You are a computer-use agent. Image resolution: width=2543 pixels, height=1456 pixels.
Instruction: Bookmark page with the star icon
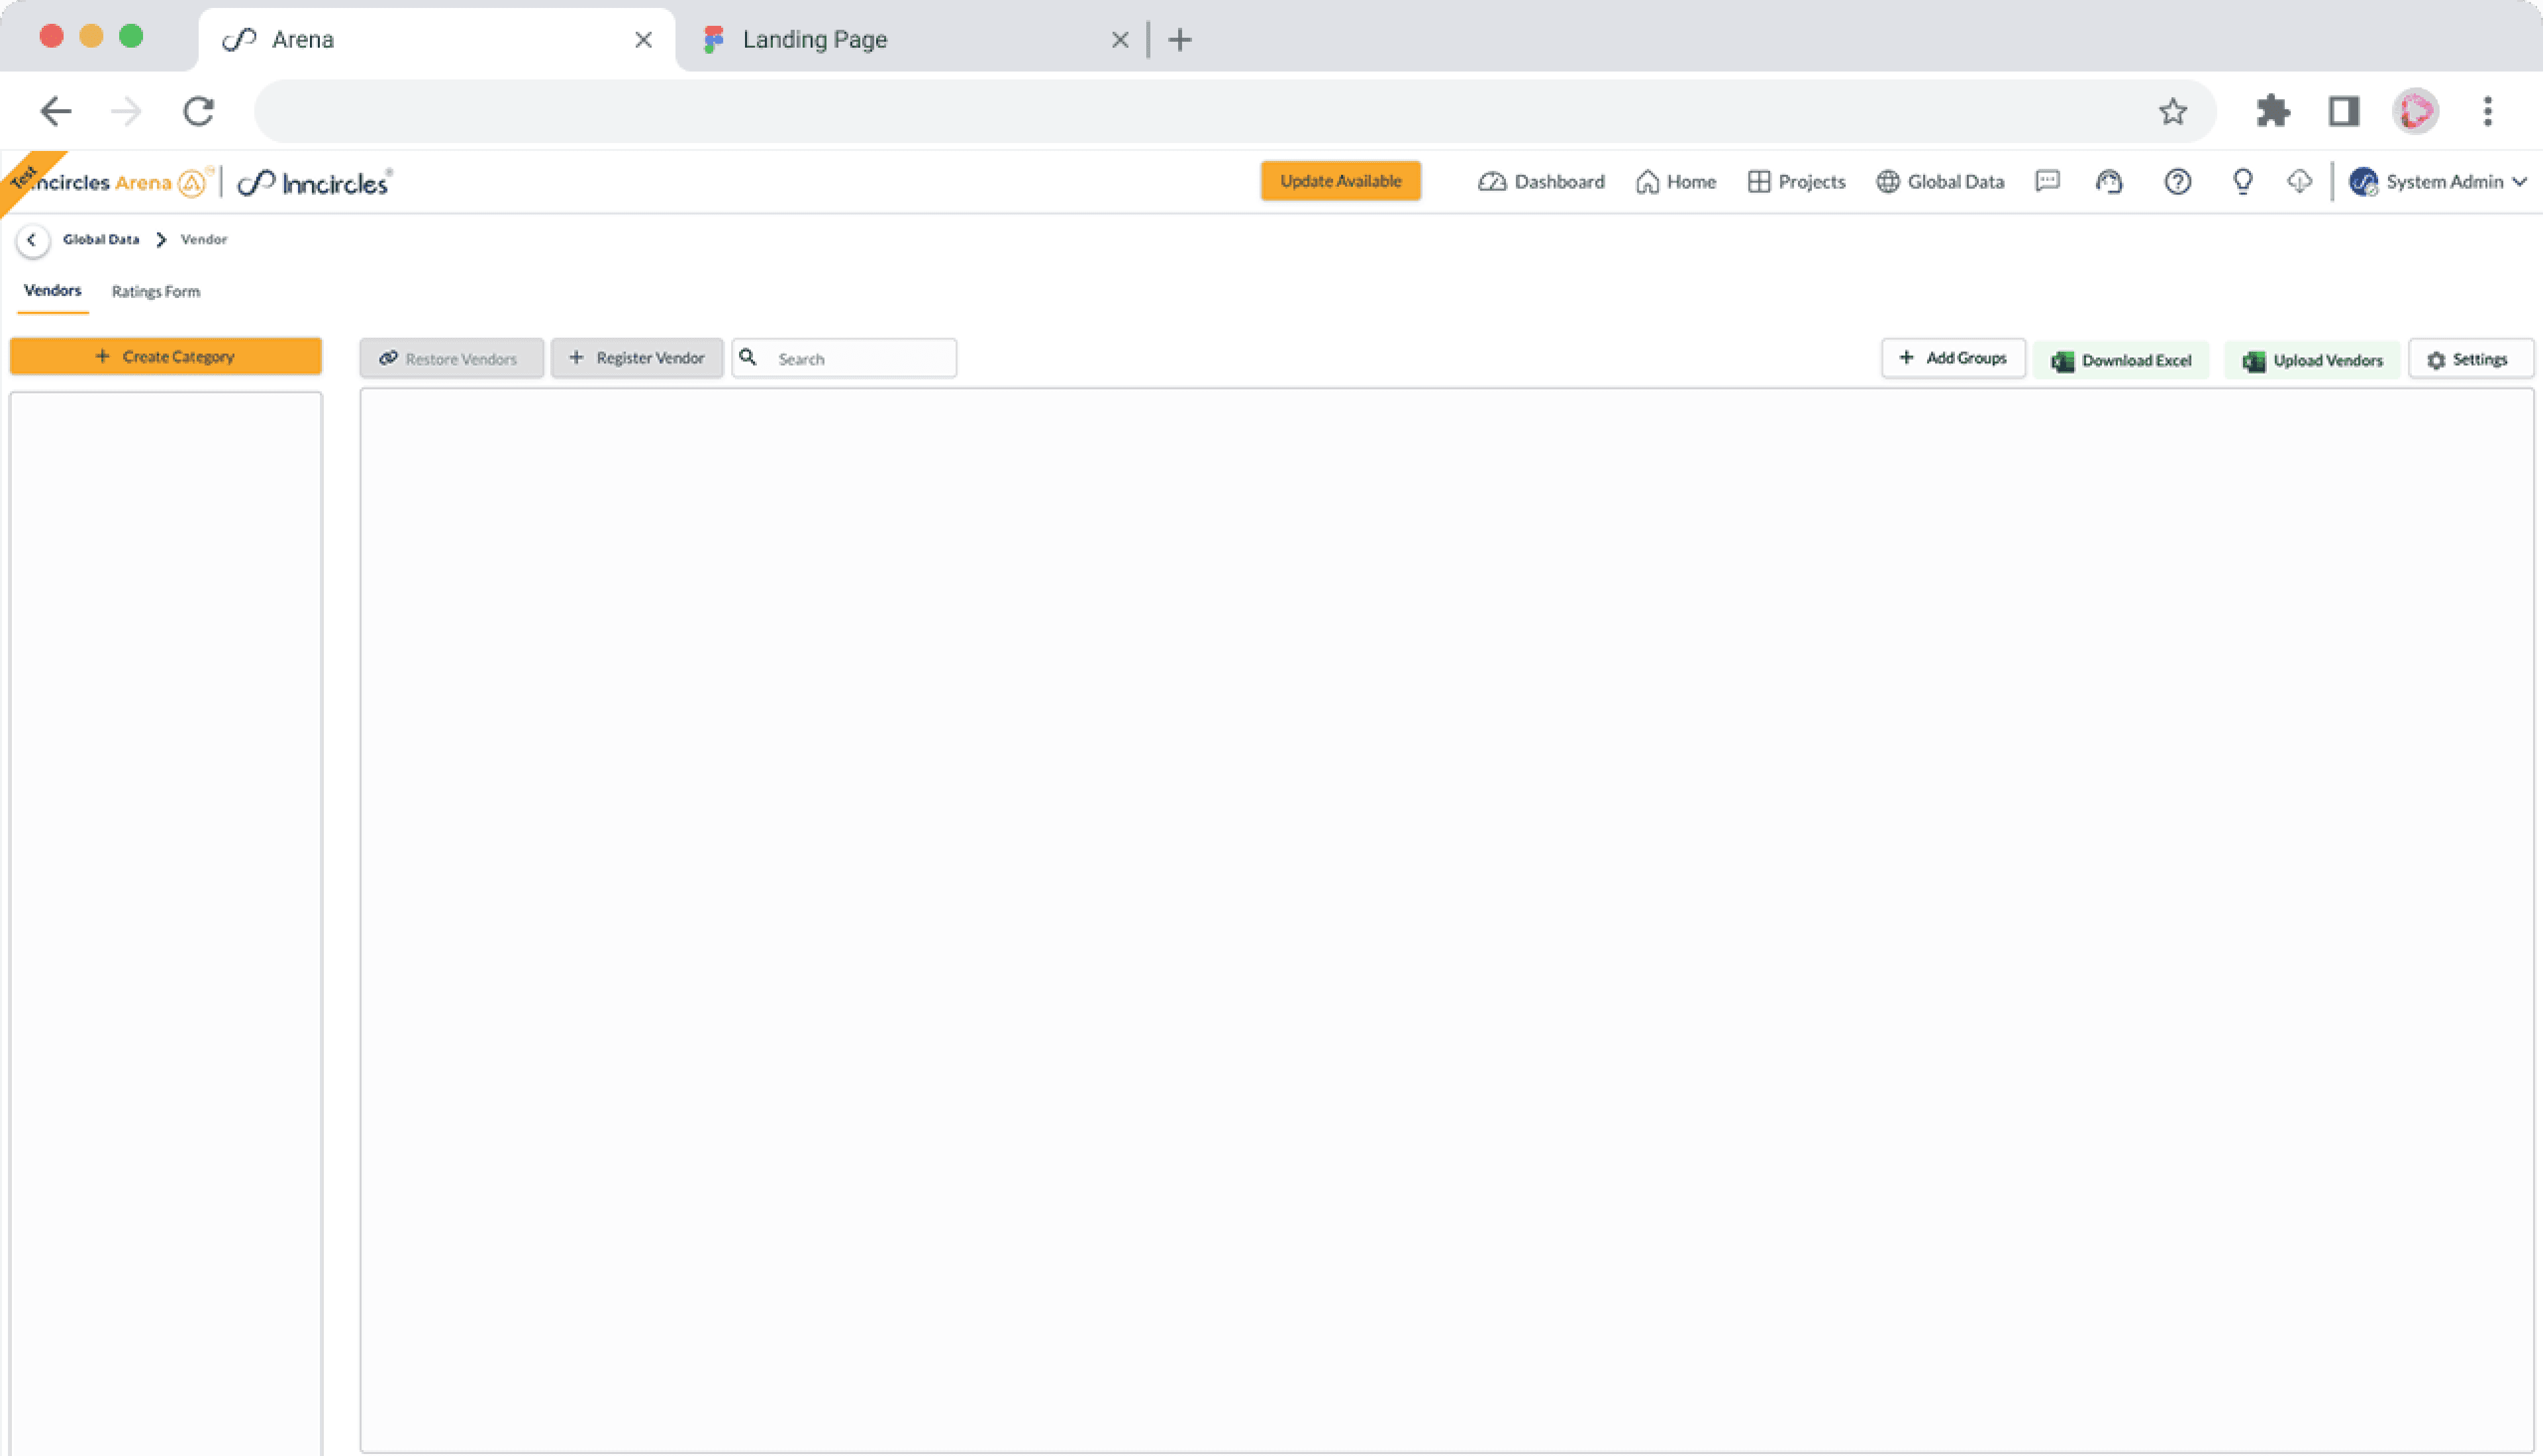point(2172,111)
